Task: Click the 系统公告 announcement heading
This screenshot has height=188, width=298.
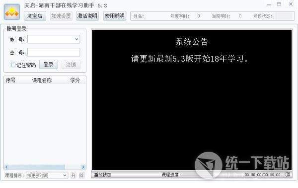Action: click(x=192, y=42)
